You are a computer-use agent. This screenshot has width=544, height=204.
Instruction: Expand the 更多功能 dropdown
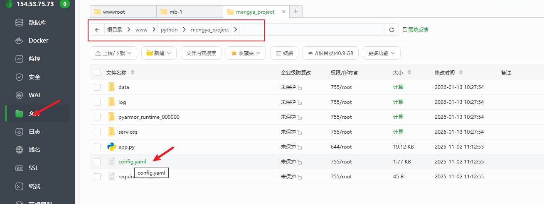click(x=381, y=53)
